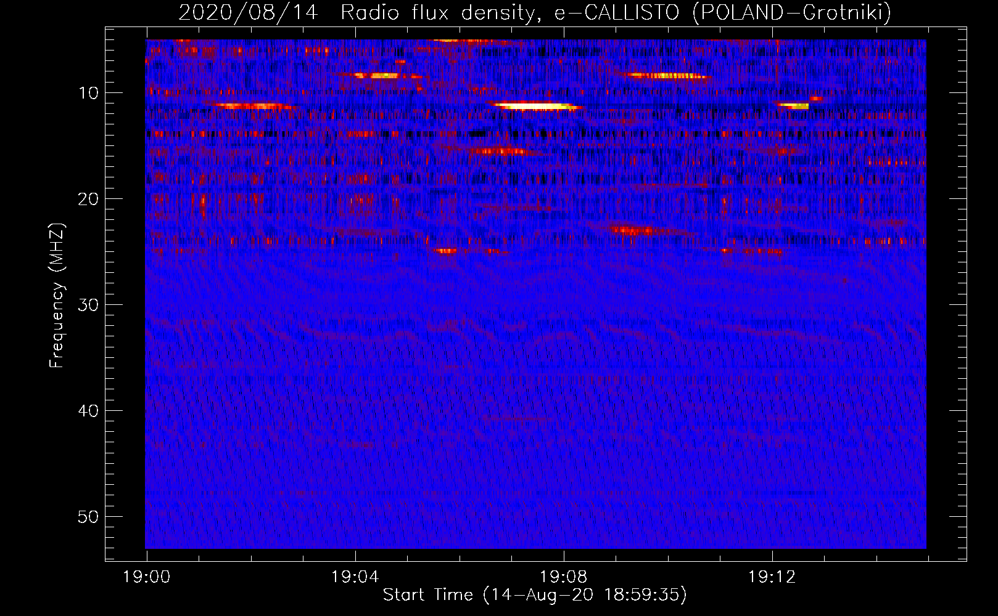Image resolution: width=998 pixels, height=616 pixels.
Task: Click the 50 MHz frequency tick label
Action: [89, 517]
